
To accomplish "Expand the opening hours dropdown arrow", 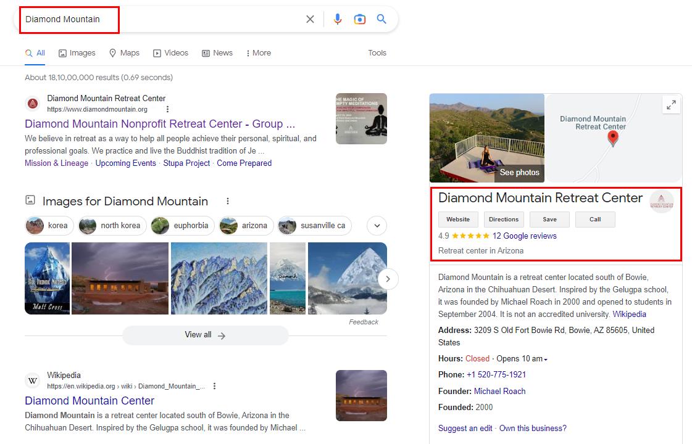I will (x=546, y=360).
